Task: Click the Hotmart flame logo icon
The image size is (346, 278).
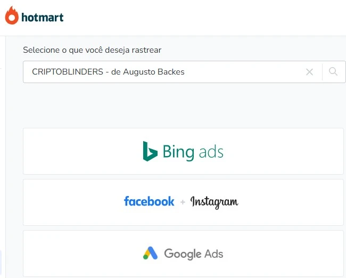Action: click(x=12, y=17)
